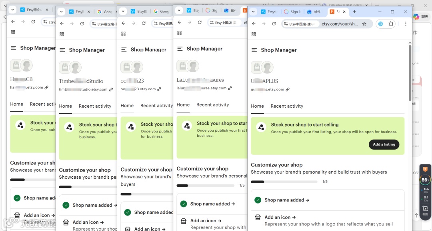432x231 pixels.
Task: Click the APLUS window vertical scrollbar
Action: pyautogui.click(x=410, y=73)
